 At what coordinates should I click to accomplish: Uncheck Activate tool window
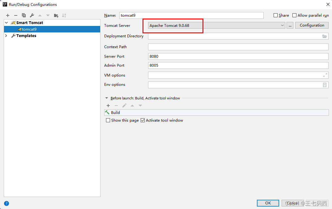click(143, 120)
